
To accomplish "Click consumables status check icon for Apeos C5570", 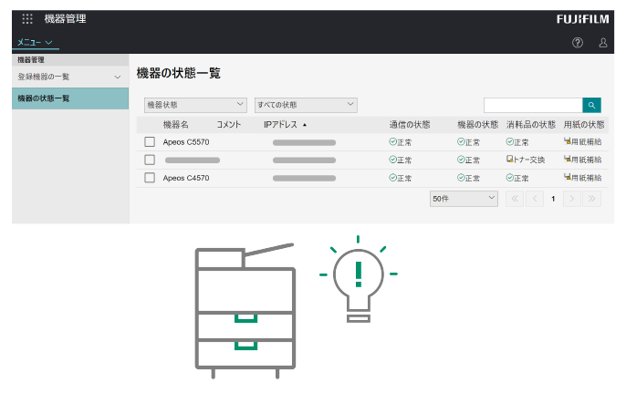I will coord(510,141).
